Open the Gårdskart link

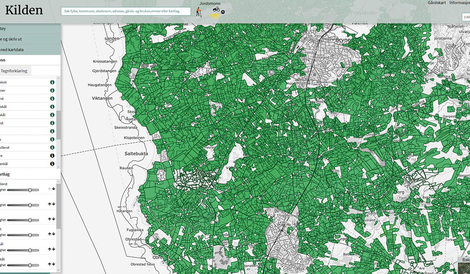[x=436, y=3]
